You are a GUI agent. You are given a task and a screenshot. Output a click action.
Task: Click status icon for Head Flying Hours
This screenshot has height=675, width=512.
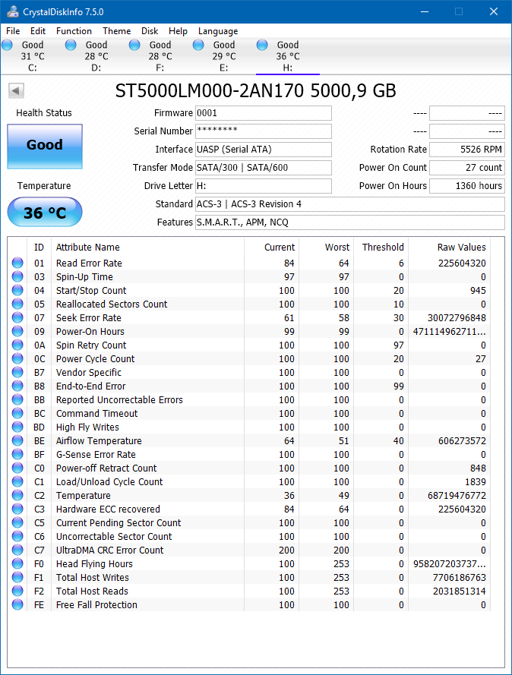pyautogui.click(x=17, y=563)
